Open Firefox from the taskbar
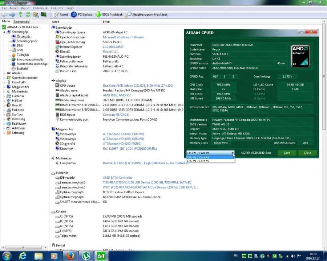The height and width of the screenshot is (261, 327). click(70, 256)
